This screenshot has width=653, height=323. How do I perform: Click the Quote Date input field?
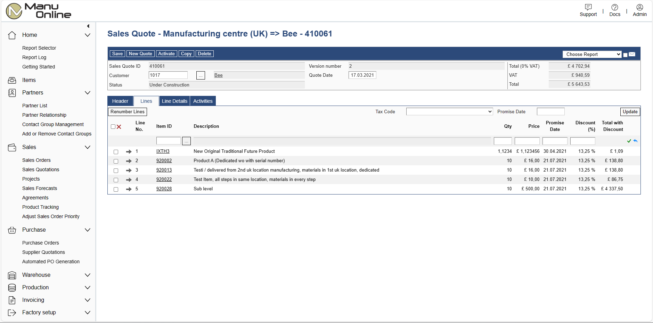point(362,75)
